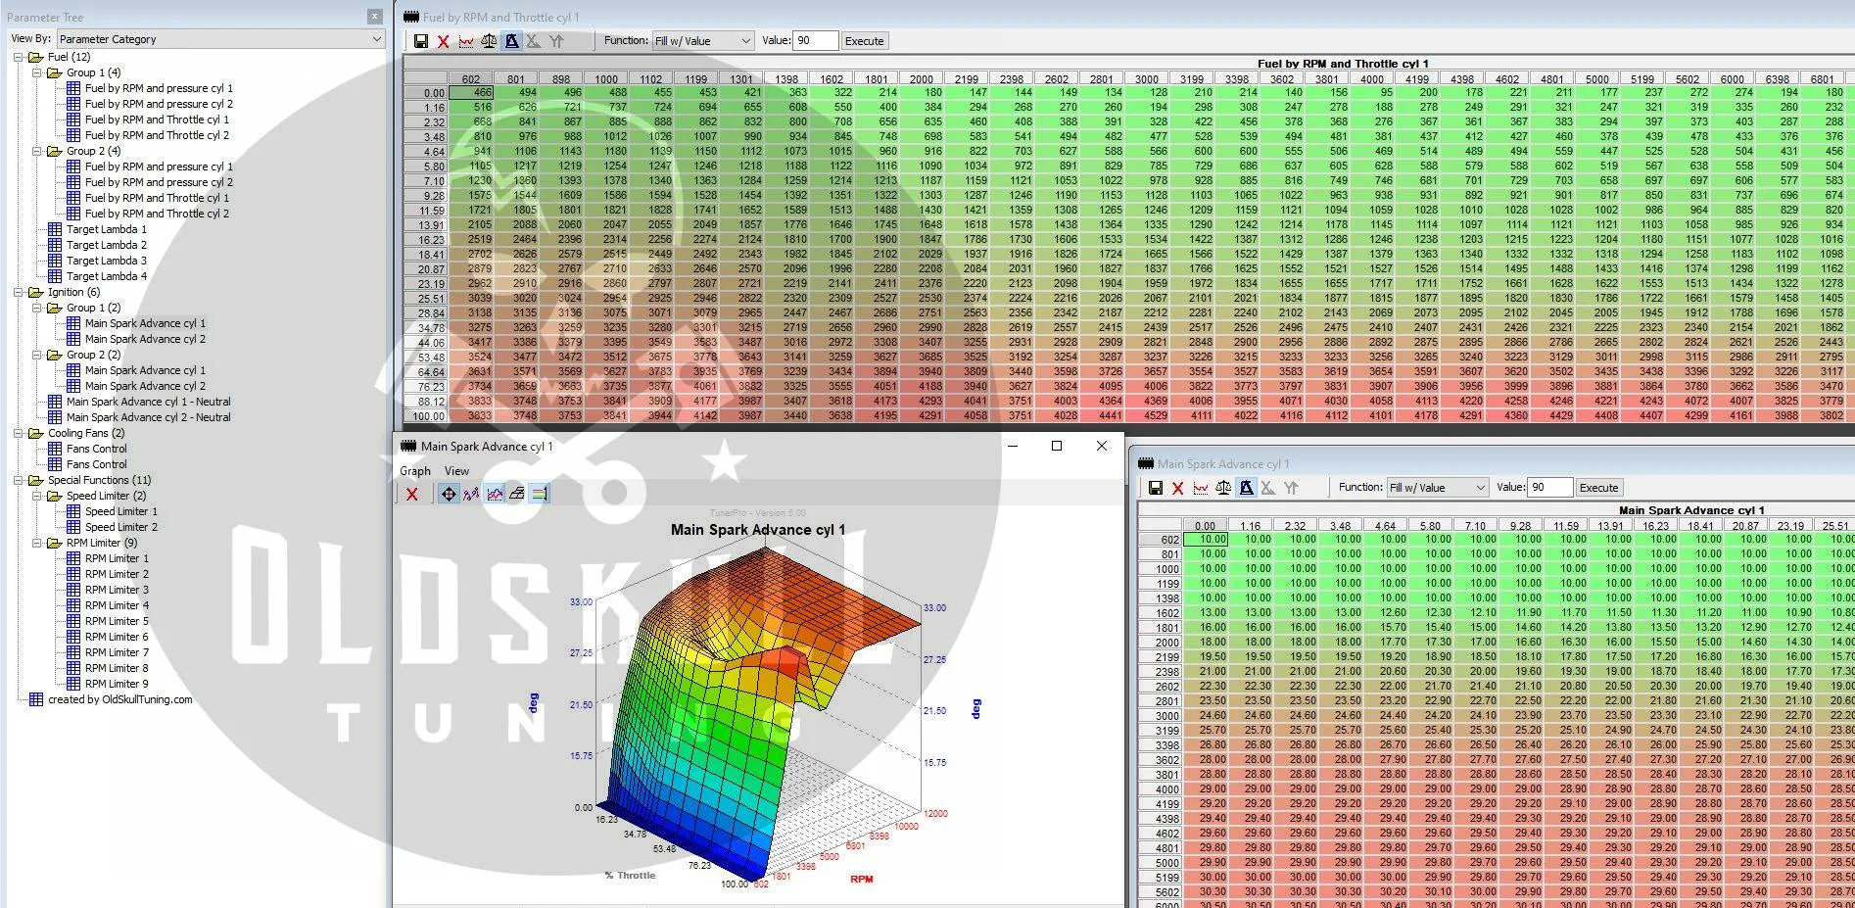Click greyed Y-axis arrow icon in Spark Advance toolbar
Image resolution: width=1855 pixels, height=908 pixels.
(1290, 488)
